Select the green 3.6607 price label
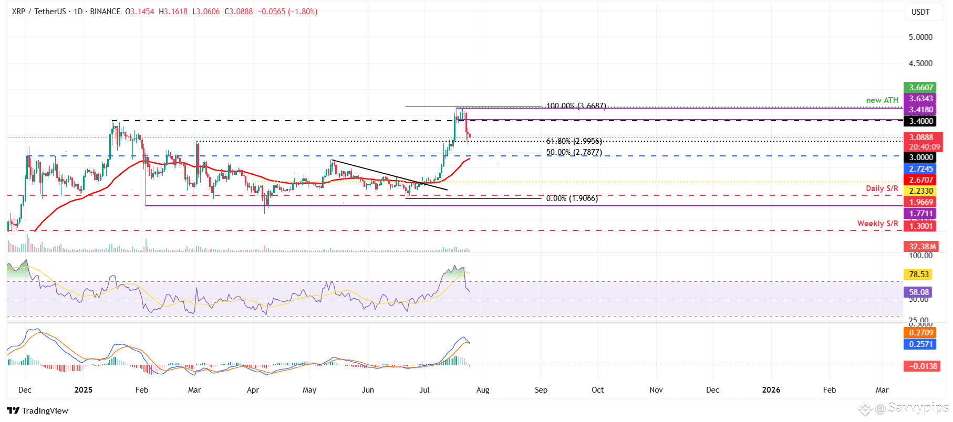Image resolution: width=953 pixels, height=422 pixels. (x=921, y=88)
